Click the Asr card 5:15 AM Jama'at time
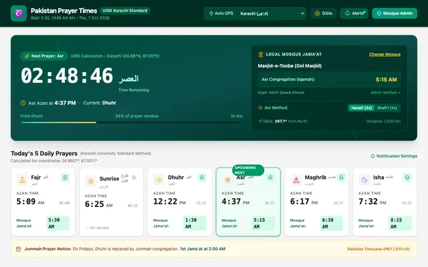This screenshot has height=267, width=428. pyautogui.click(x=263, y=223)
